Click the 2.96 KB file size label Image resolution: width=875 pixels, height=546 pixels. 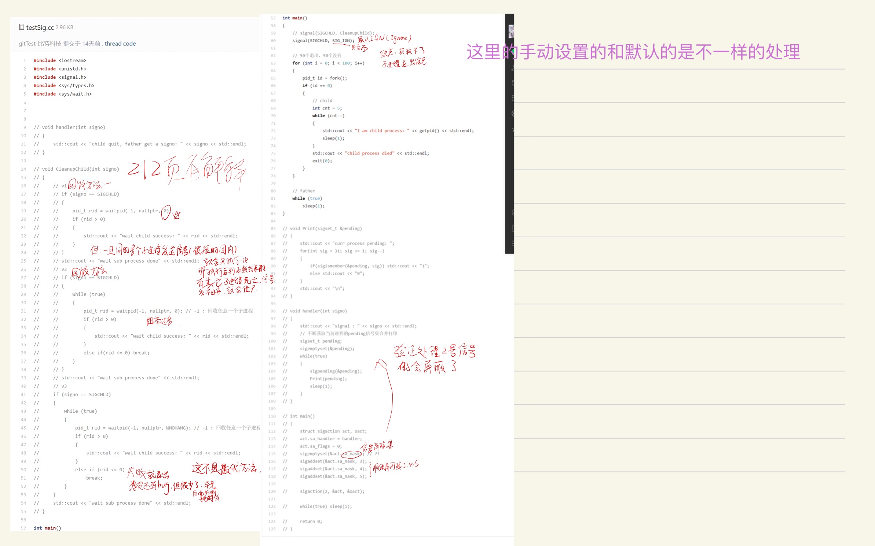pyautogui.click(x=64, y=27)
